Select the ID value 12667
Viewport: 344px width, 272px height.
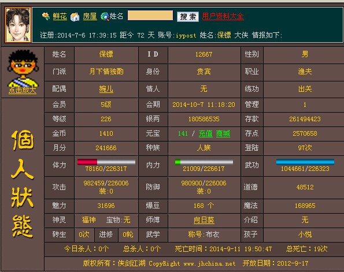pos(204,54)
